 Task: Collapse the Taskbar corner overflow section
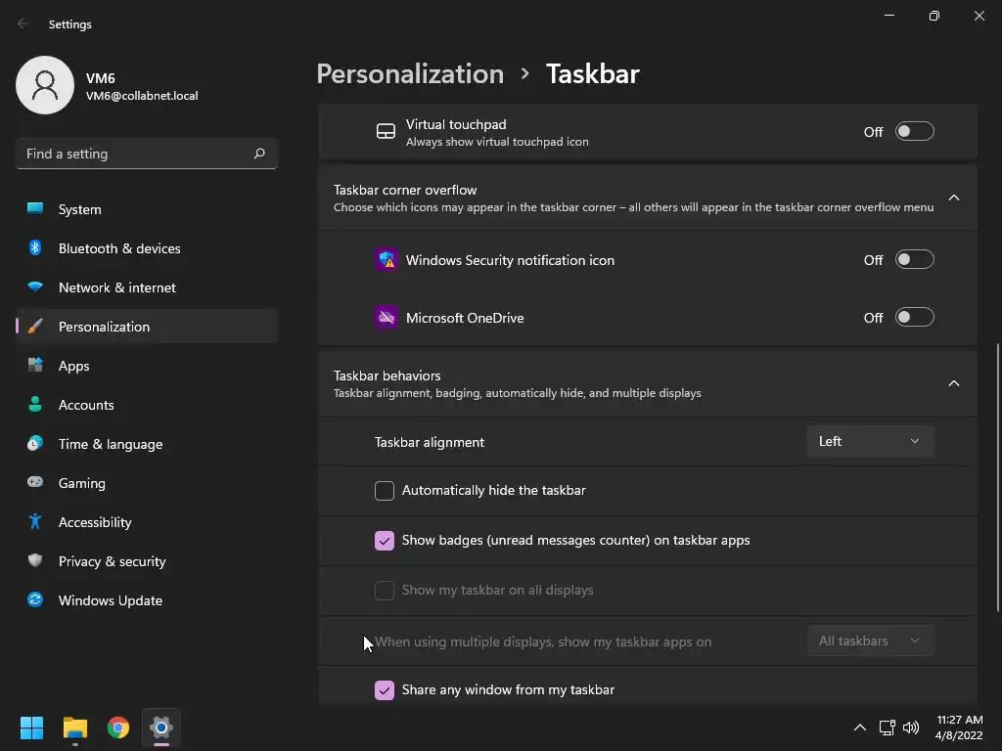[954, 199]
